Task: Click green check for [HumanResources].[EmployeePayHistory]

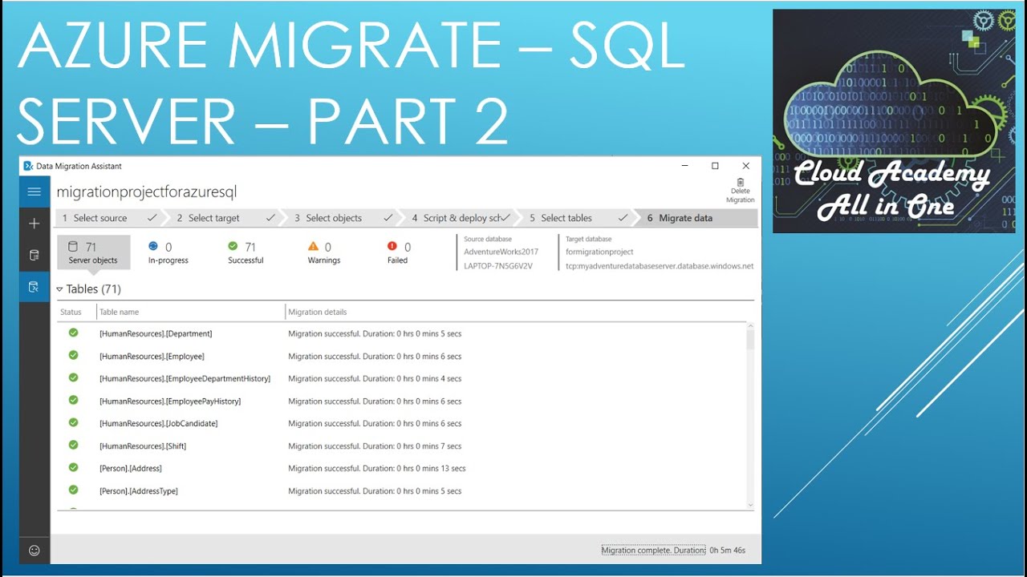Action: point(73,400)
